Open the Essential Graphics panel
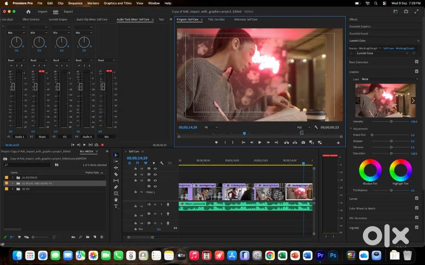This screenshot has width=425, height=265. pyautogui.click(x=360, y=26)
